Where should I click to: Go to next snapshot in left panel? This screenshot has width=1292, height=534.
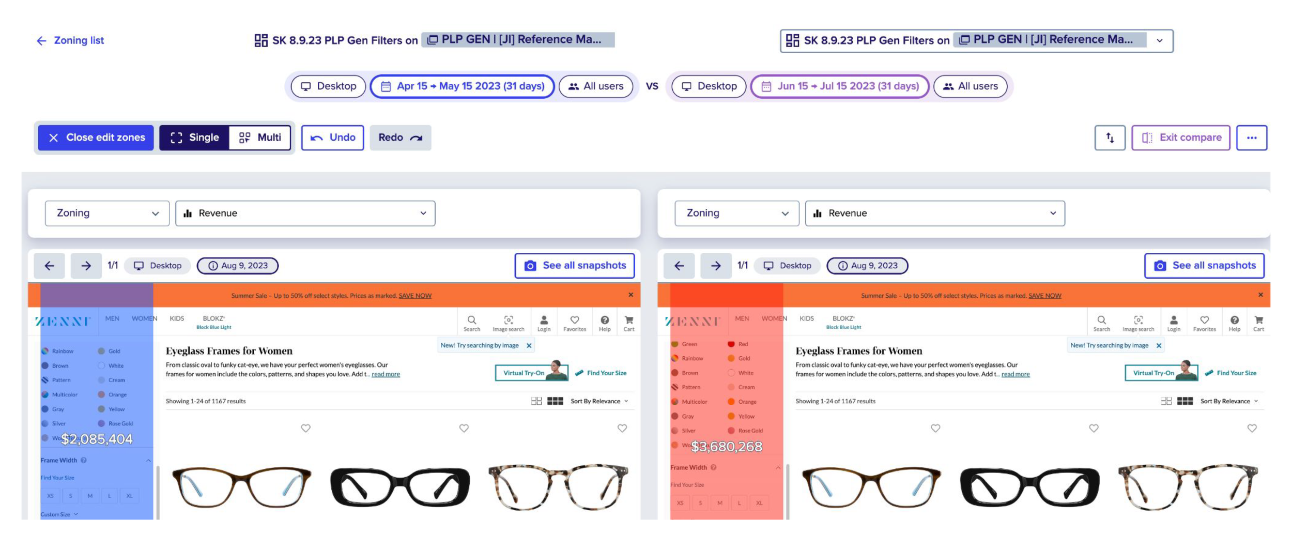[86, 266]
